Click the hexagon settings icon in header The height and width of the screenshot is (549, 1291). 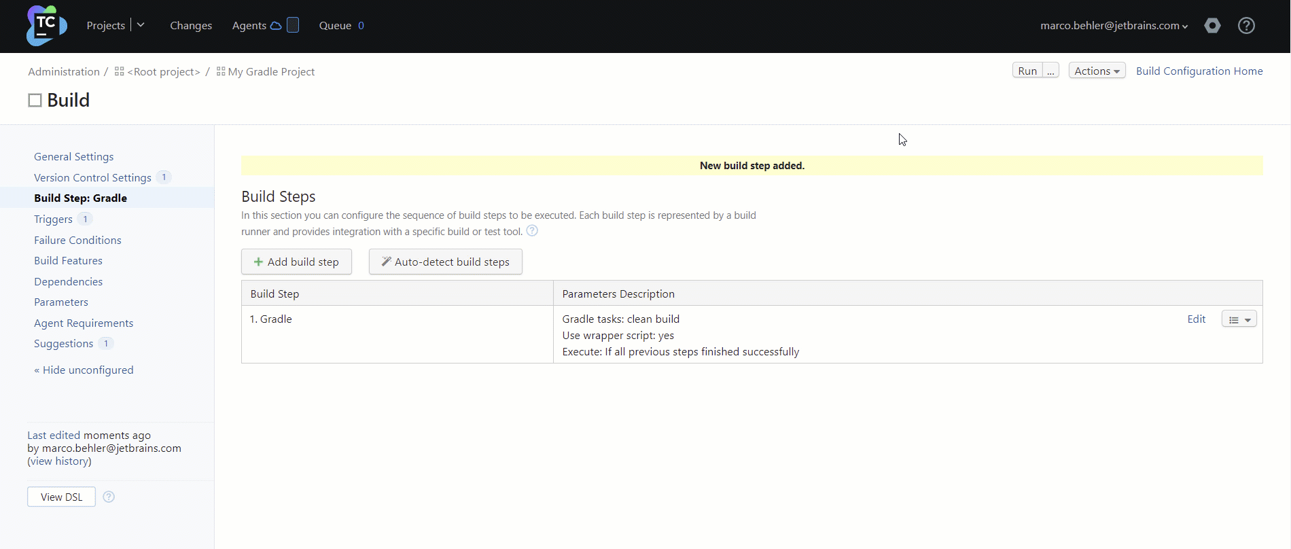click(1212, 26)
